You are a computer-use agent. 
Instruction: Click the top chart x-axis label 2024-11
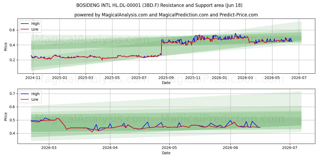click(33, 78)
